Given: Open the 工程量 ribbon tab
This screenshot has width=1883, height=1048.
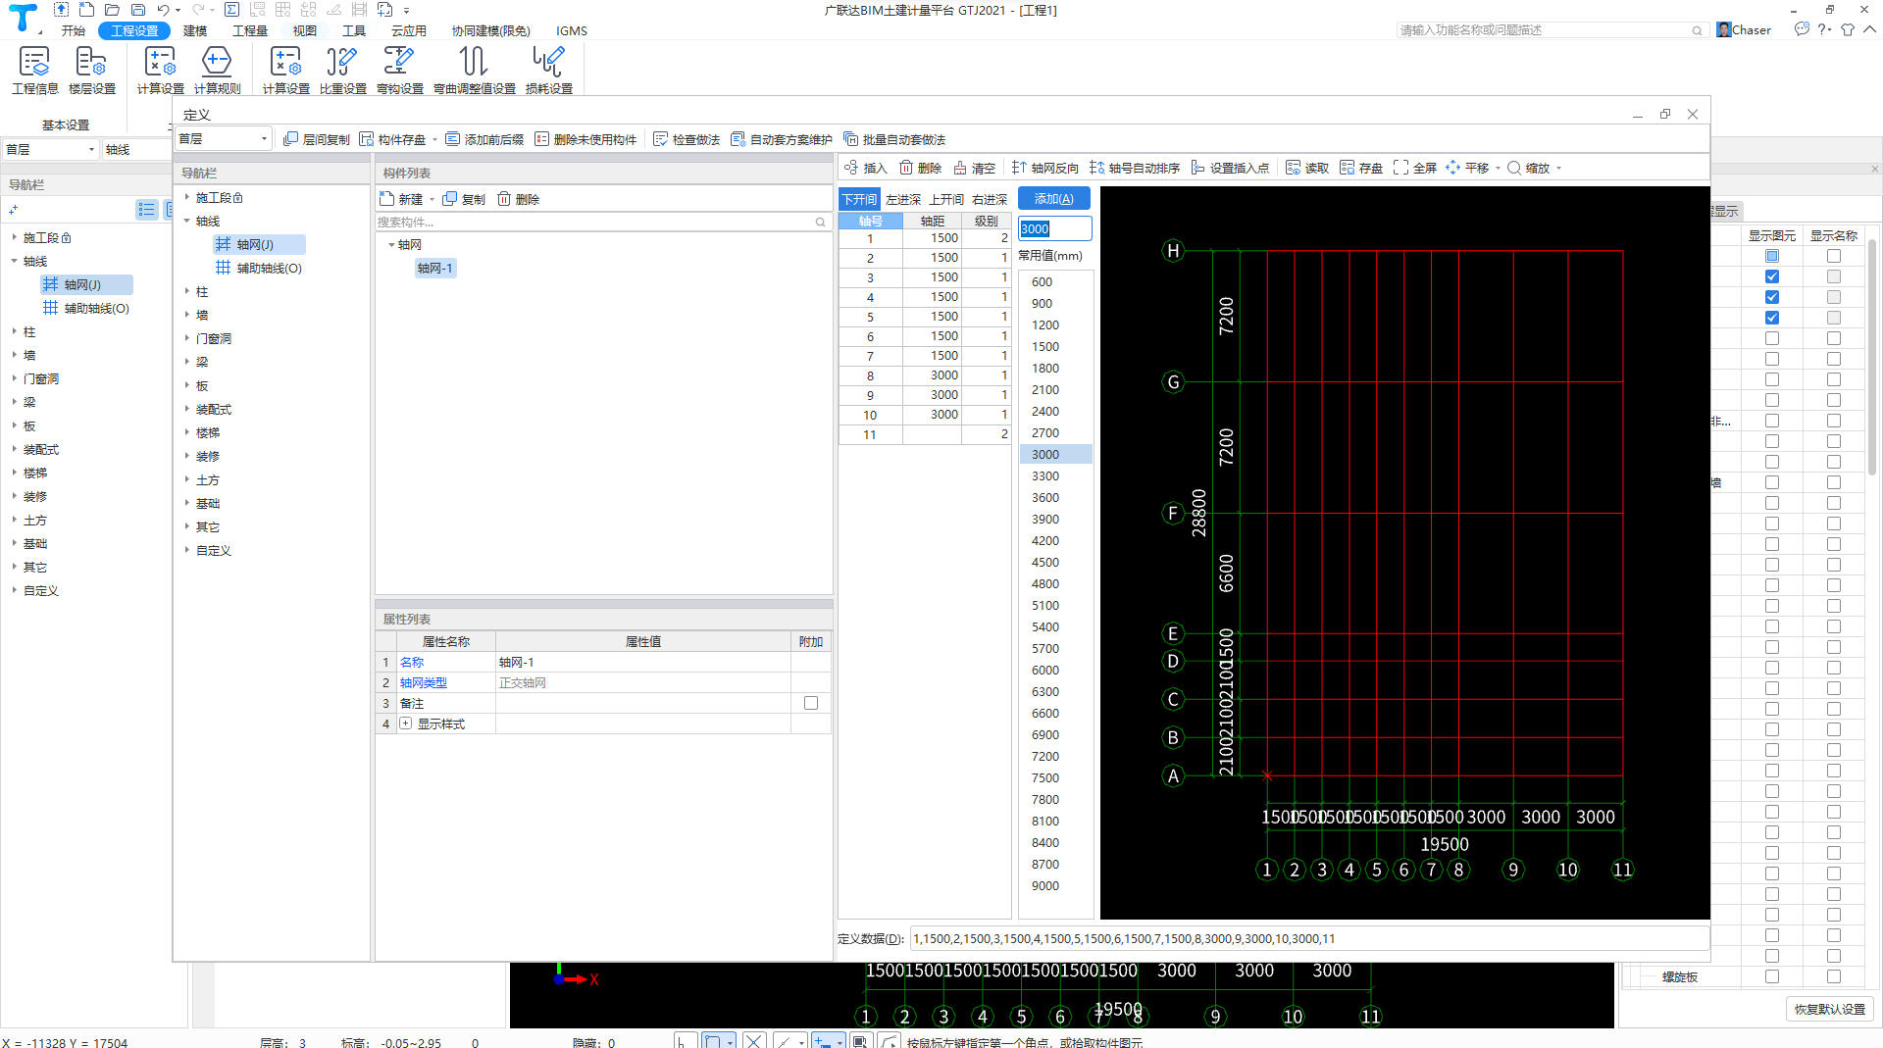Looking at the screenshot, I should pos(250,30).
